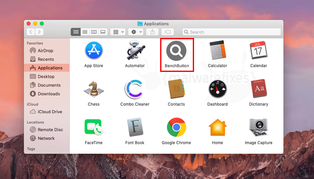Open the Dictionary app icon

pyautogui.click(x=259, y=88)
